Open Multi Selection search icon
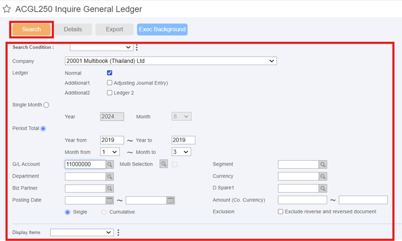402x241 pixels. [x=164, y=164]
